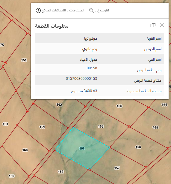Viewport: 171px width, 184px height.
Task: Click the parcel key value 015700300000158
Action: (81, 79)
